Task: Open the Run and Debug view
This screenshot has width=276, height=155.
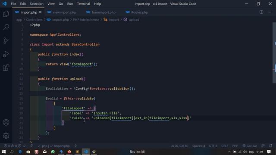Action: tap(6, 54)
